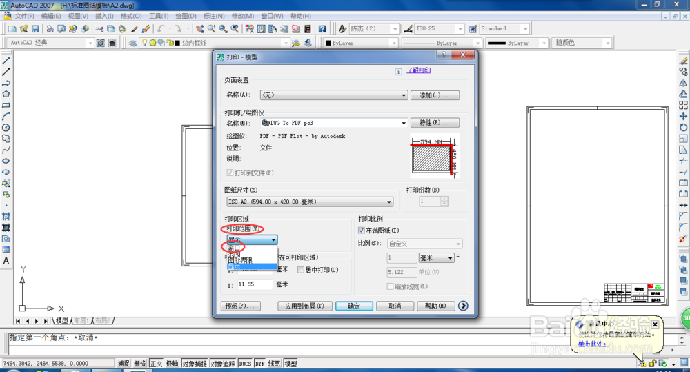Toggle 正交 ortho mode in status bar
The height and width of the screenshot is (372, 690).
point(156,364)
